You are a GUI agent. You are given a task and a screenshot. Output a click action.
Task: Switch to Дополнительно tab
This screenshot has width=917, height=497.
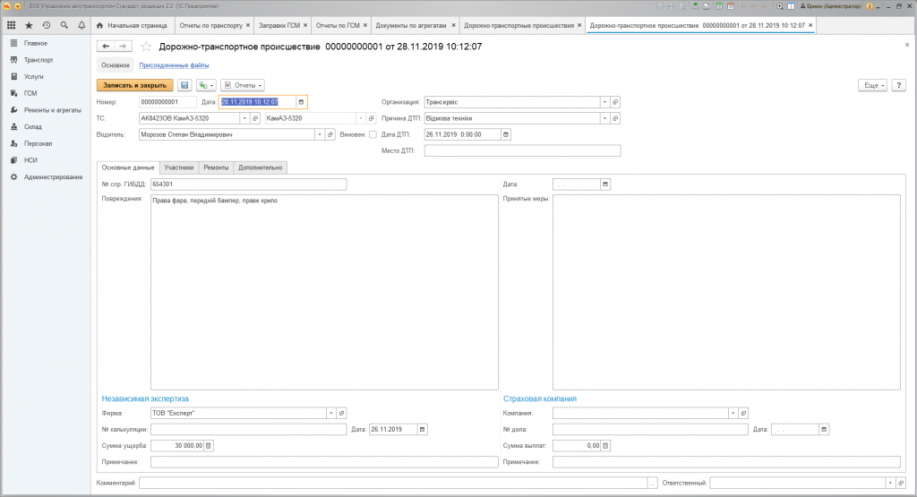pyautogui.click(x=261, y=167)
